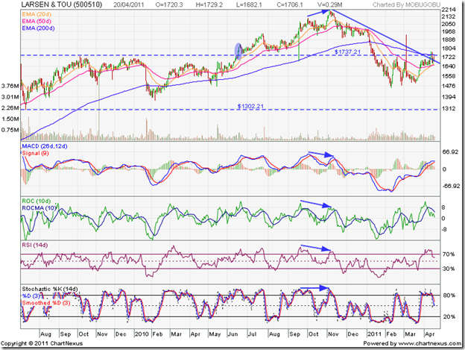Click the 2011 year marker on time axis

click(x=374, y=334)
